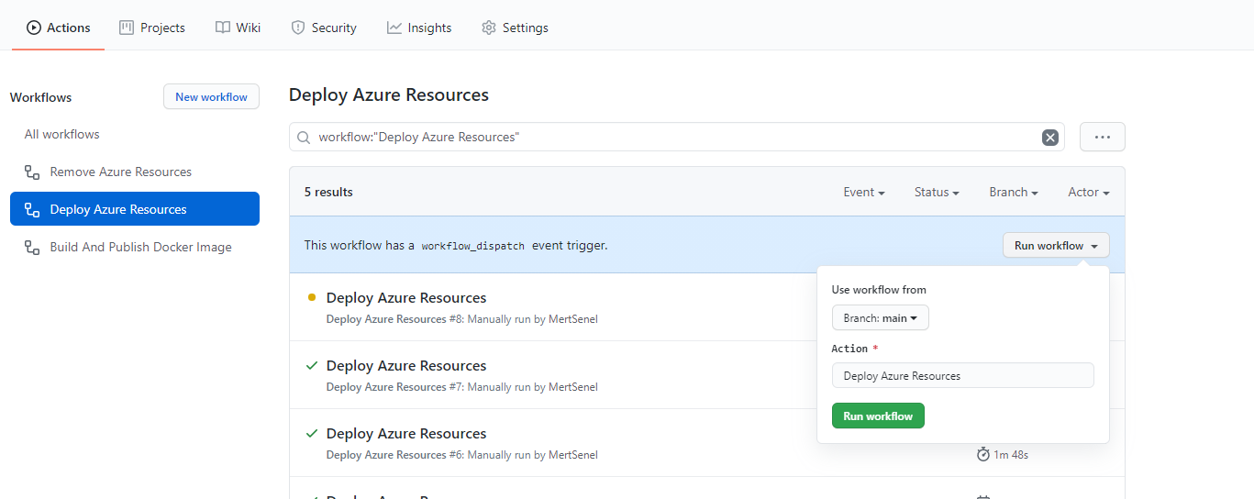
Task: Open Deploy Azure Resources run #8
Action: pyautogui.click(x=406, y=297)
